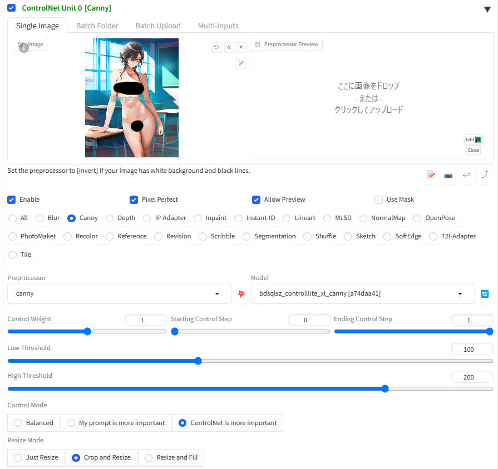
Task: Select the OpenPose control type
Action: [418, 218]
